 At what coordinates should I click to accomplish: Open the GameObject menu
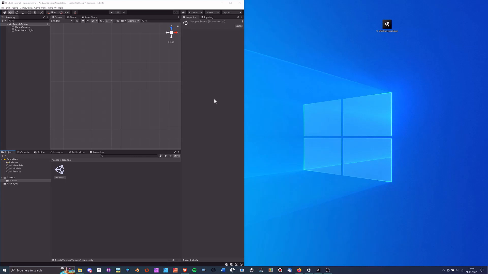[26, 8]
